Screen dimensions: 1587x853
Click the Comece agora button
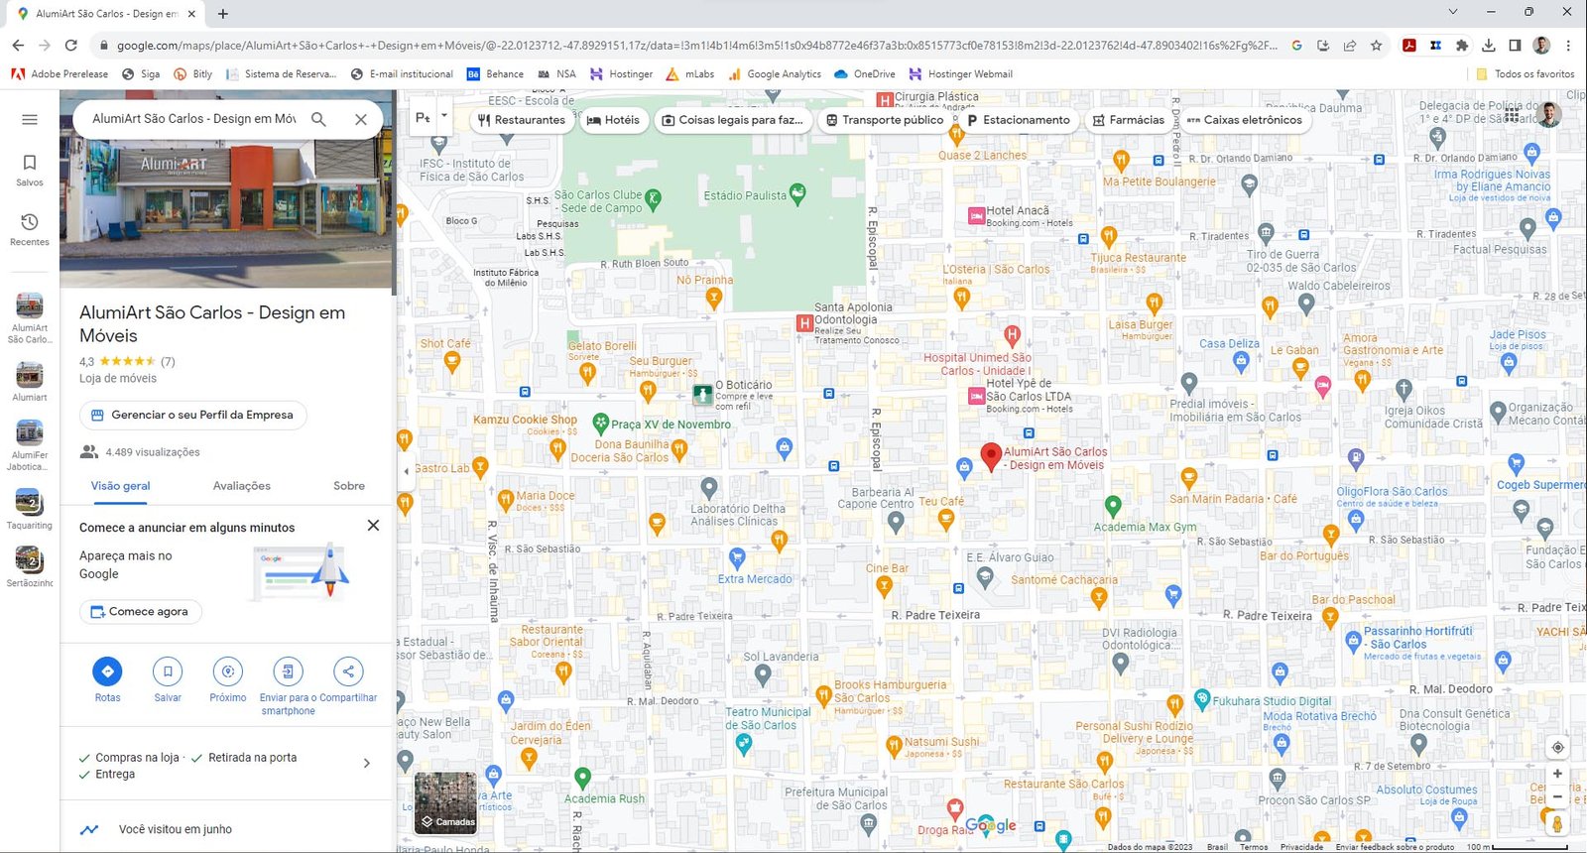click(x=140, y=612)
